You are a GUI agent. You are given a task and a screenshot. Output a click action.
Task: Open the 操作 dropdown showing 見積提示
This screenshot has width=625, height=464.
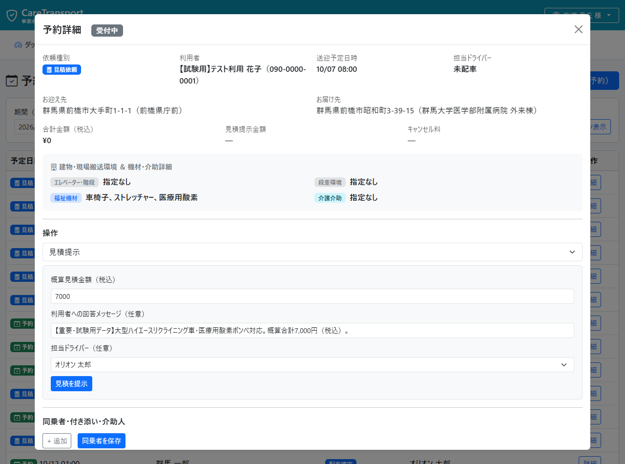point(312,252)
